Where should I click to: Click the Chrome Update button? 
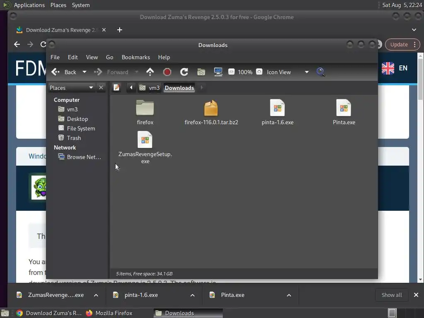pos(402,45)
